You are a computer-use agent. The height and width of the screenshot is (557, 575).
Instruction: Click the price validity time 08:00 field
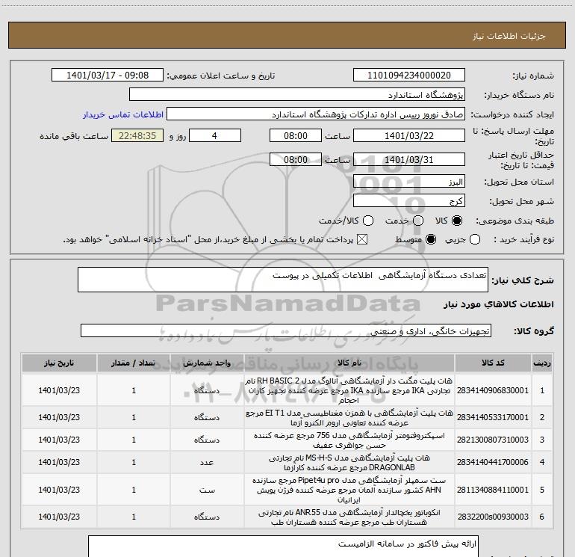click(x=296, y=159)
